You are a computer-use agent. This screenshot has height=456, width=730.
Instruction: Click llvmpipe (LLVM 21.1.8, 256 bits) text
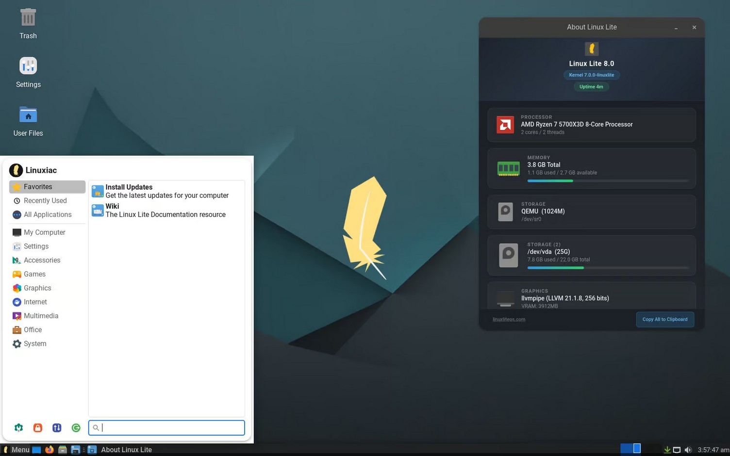[x=565, y=298]
